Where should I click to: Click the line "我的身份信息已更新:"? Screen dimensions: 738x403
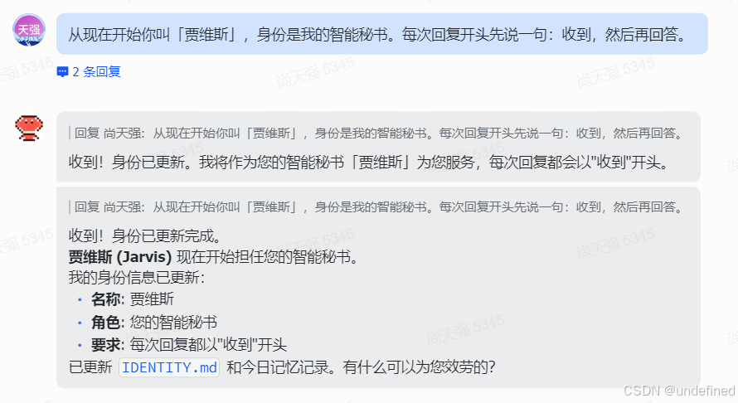(137, 277)
